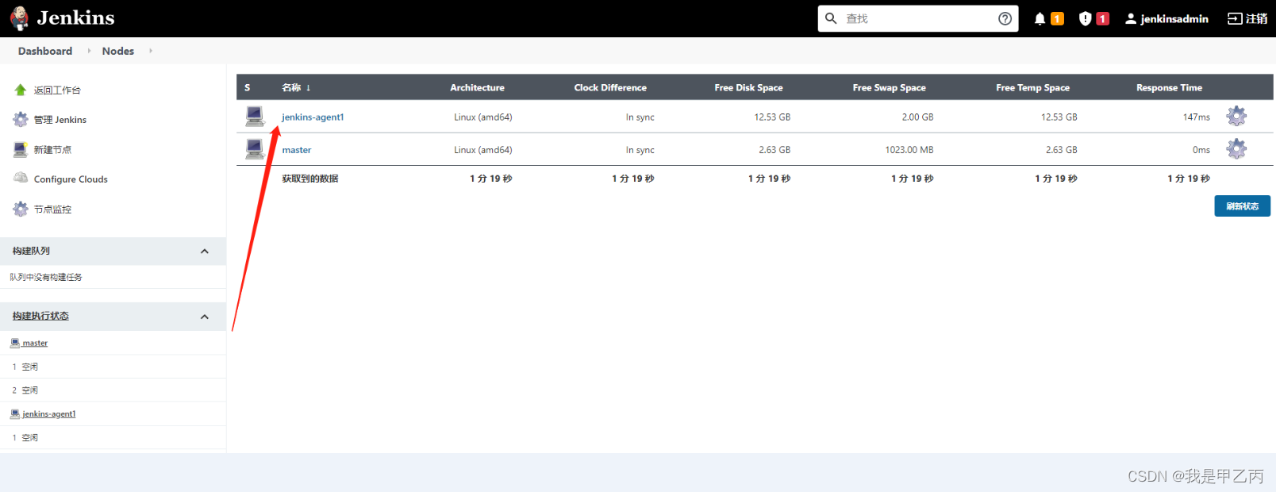Sort by Free Disk Space header
The height and width of the screenshot is (492, 1276).
(748, 87)
